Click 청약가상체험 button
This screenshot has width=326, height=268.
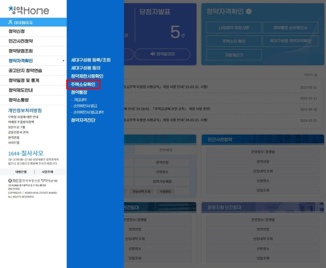162,182
